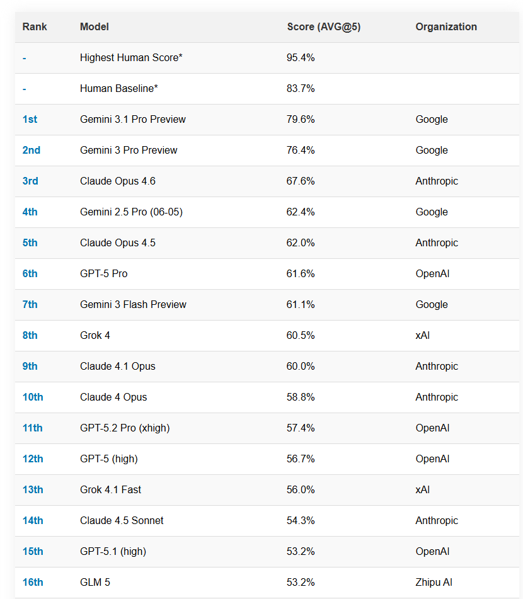Open the 3rd rank link
The image size is (523, 599).
[30, 181]
